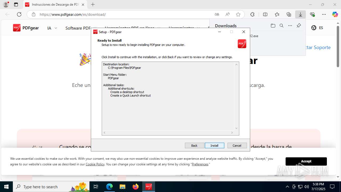Toggle the Downloads toolbar button
Screen dimensions: 341x192
[301, 14]
